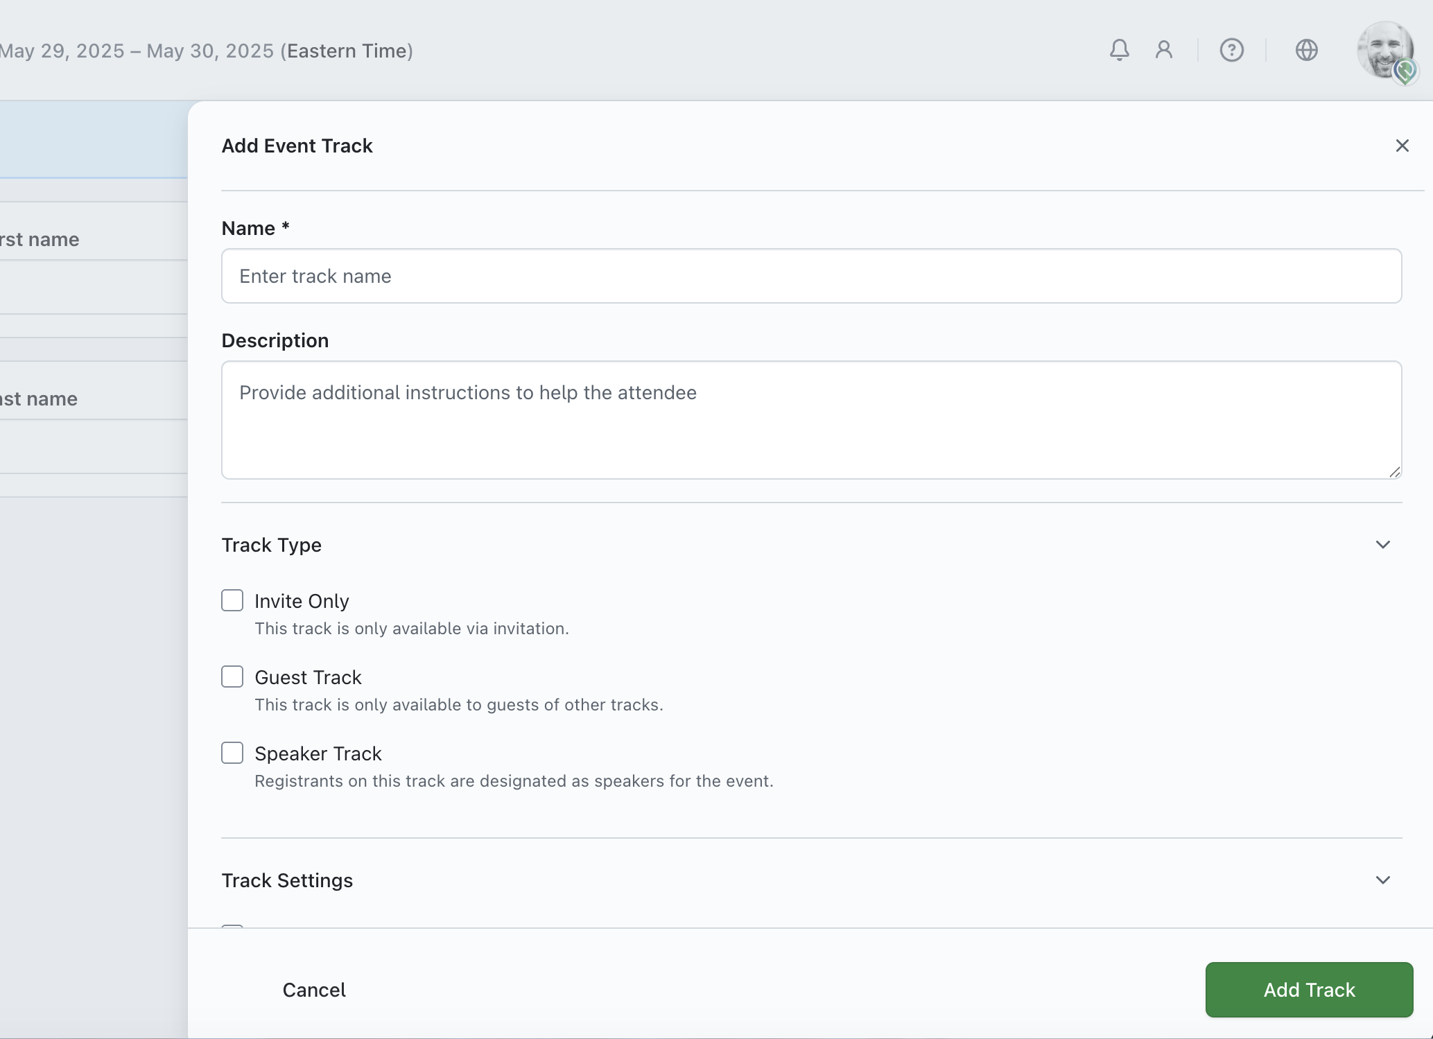
Task: Collapse the Track Type section chevron
Action: (1382, 545)
